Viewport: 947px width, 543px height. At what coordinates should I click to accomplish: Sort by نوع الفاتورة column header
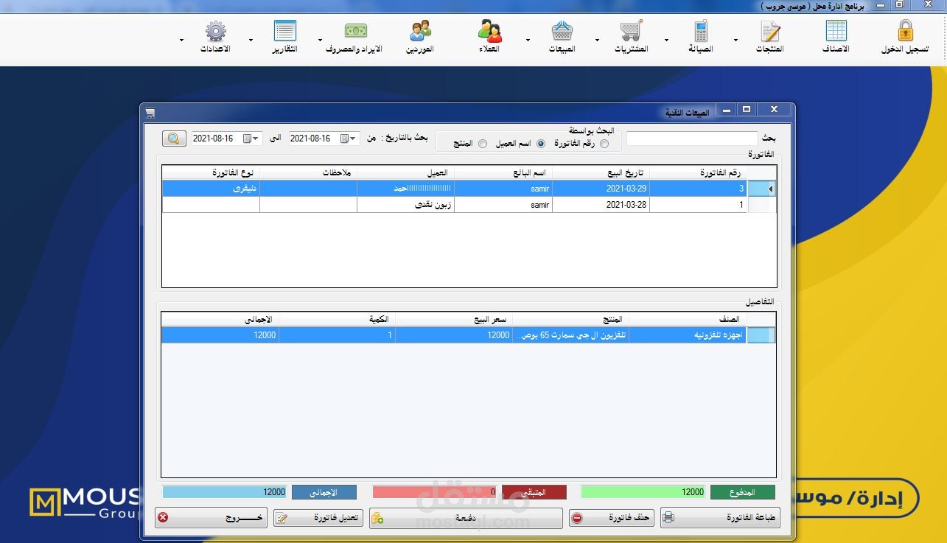pyautogui.click(x=211, y=172)
